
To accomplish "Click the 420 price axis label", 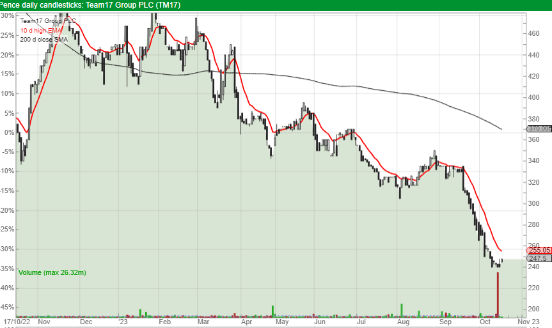I will [533, 76].
